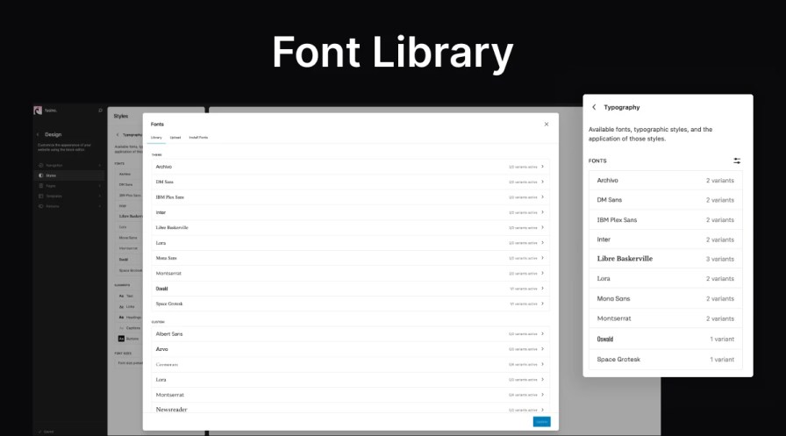Image resolution: width=786 pixels, height=436 pixels.
Task: Open DM Sans in the Typography panel
Action: point(665,199)
